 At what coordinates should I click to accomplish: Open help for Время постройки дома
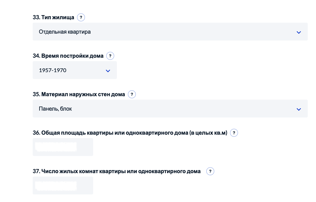110,56
